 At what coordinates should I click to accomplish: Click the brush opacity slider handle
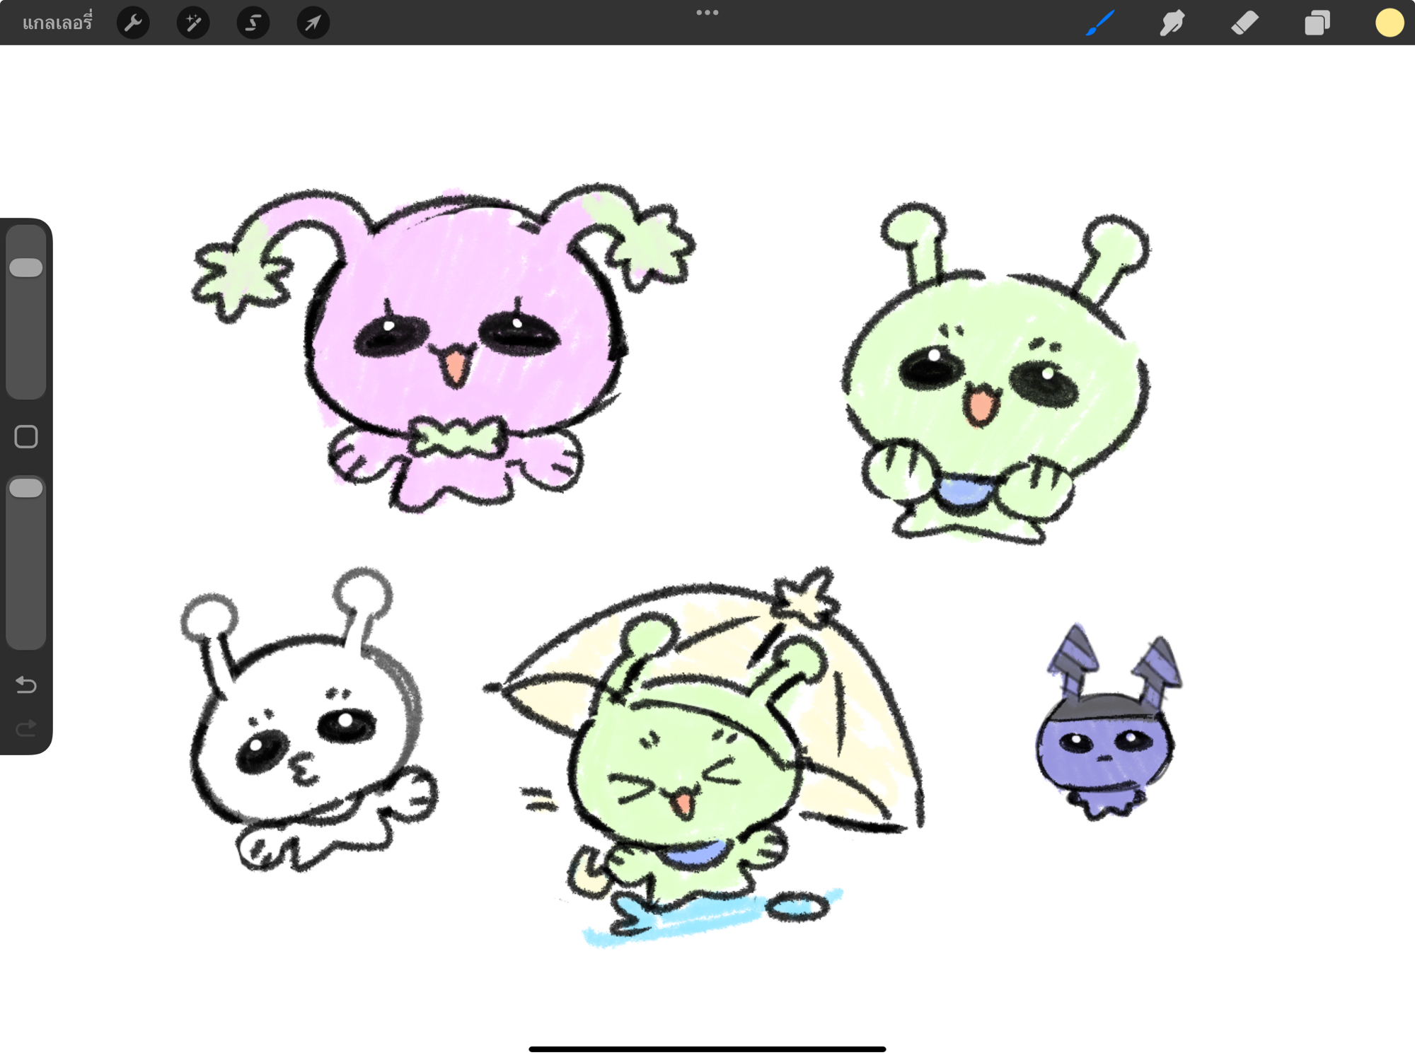point(26,489)
